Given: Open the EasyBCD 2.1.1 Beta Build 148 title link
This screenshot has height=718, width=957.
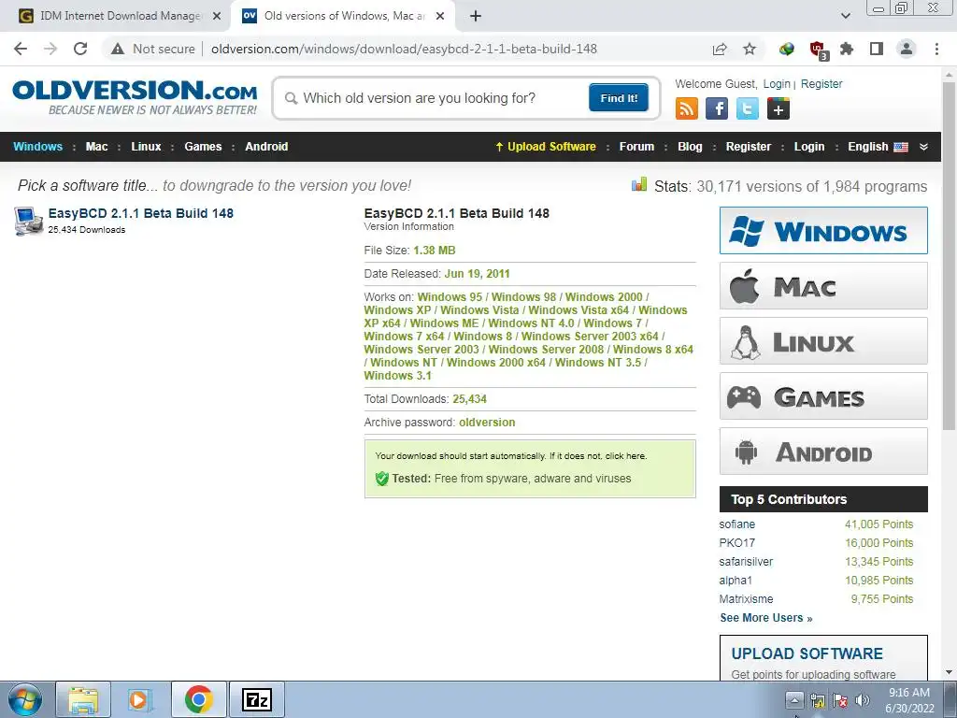Looking at the screenshot, I should click(x=140, y=213).
